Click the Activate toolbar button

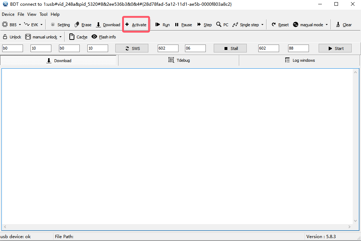pos(136,25)
